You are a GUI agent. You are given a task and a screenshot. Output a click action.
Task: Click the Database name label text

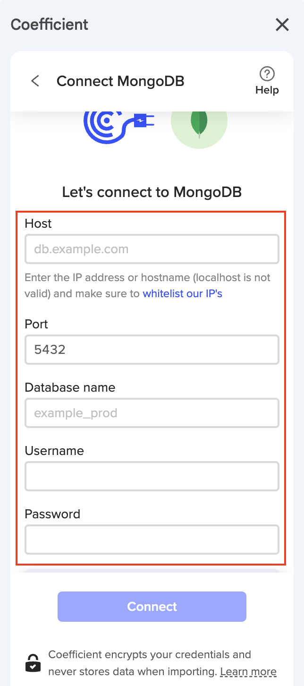(70, 387)
